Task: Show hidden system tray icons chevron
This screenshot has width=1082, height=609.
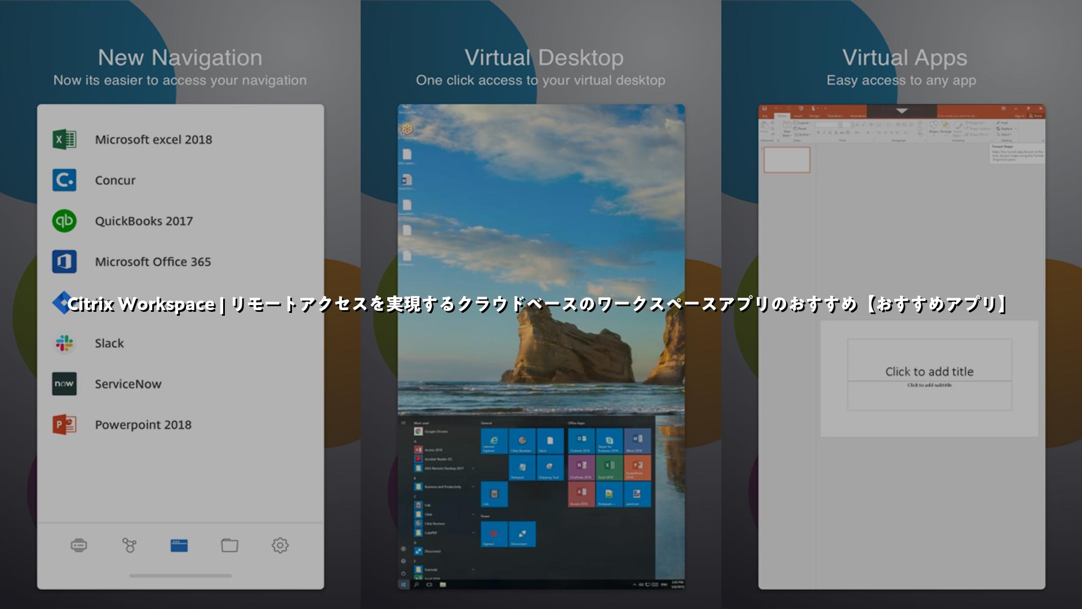Action: point(634,585)
